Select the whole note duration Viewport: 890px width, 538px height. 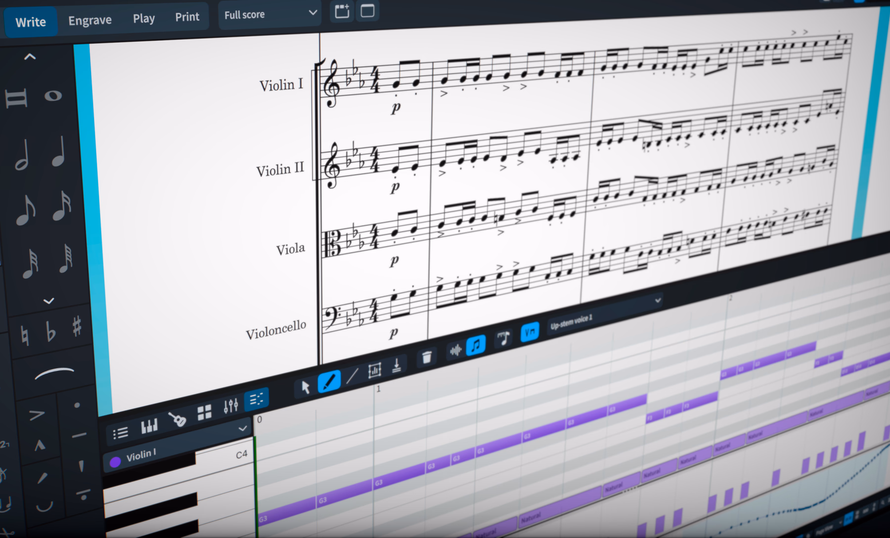53,95
